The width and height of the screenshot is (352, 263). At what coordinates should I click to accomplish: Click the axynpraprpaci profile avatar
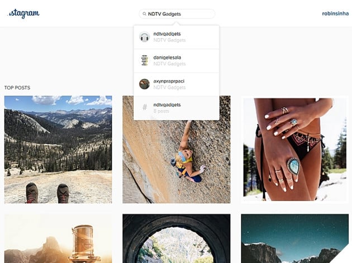144,84
